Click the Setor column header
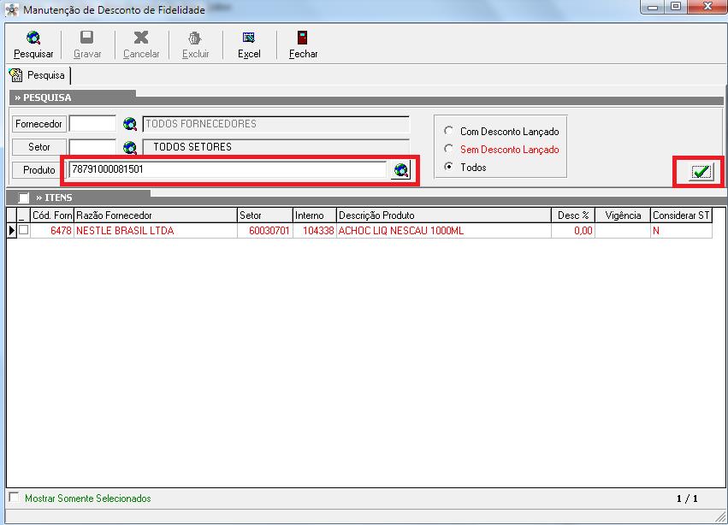Viewport: 728px width, 525px height. 265,215
